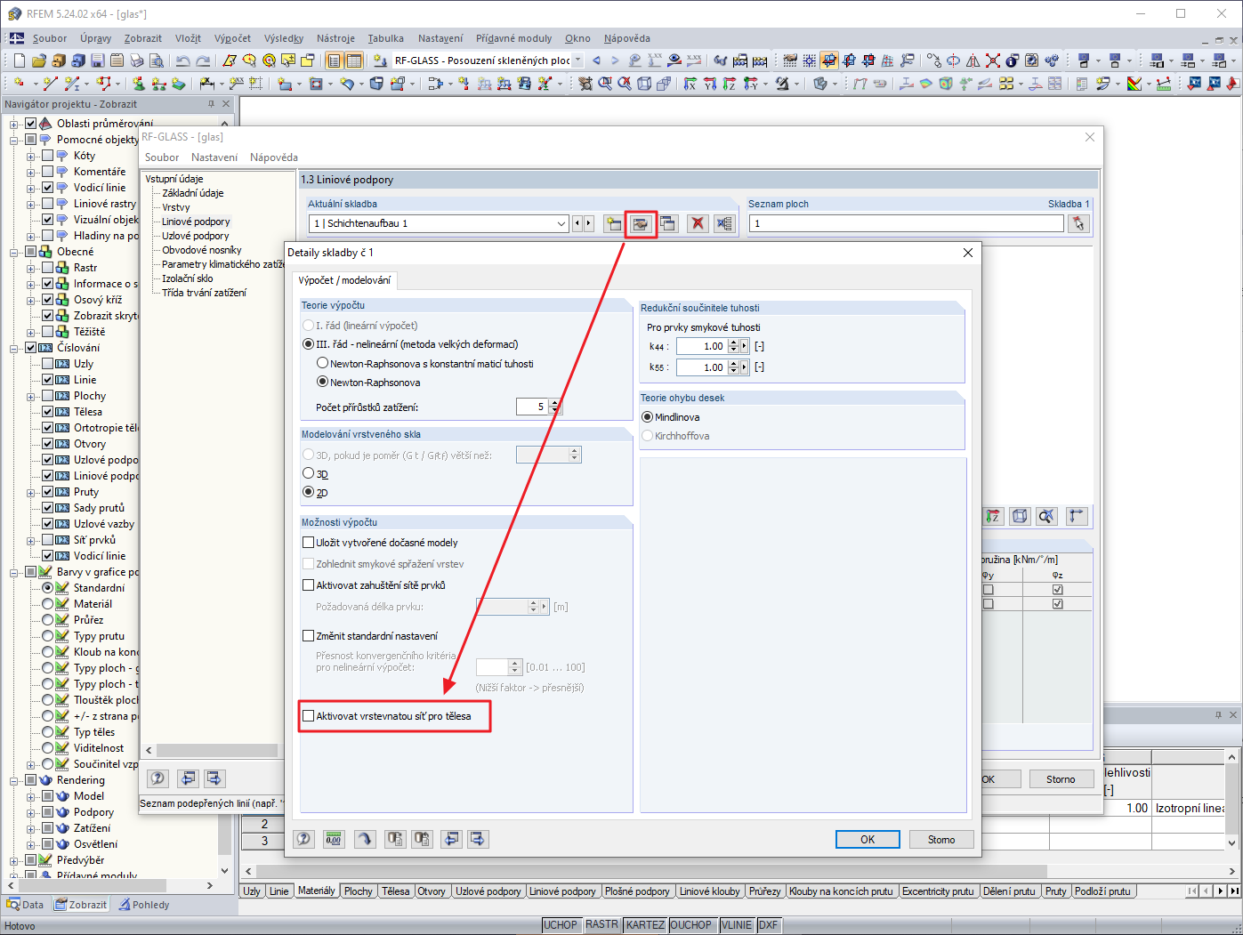Open composition details icon in RF-GLASS
This screenshot has height=935, width=1243.
(x=640, y=223)
